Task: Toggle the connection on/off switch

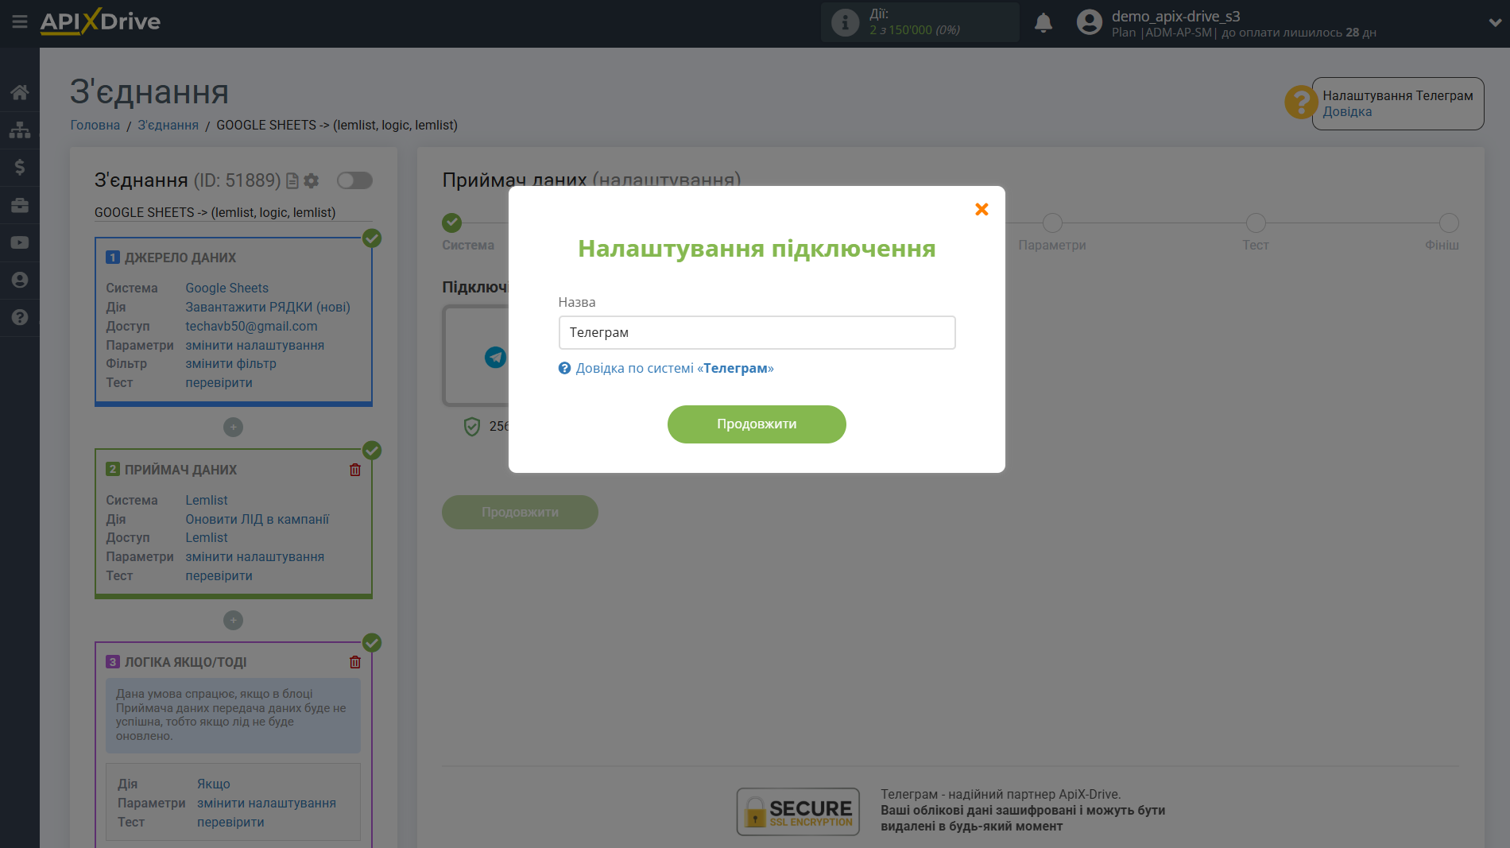Action: pos(354,180)
